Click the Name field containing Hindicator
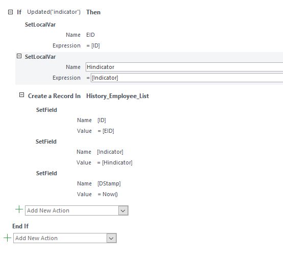Image resolution: width=283 pixels, height=259 pixels. (184, 67)
